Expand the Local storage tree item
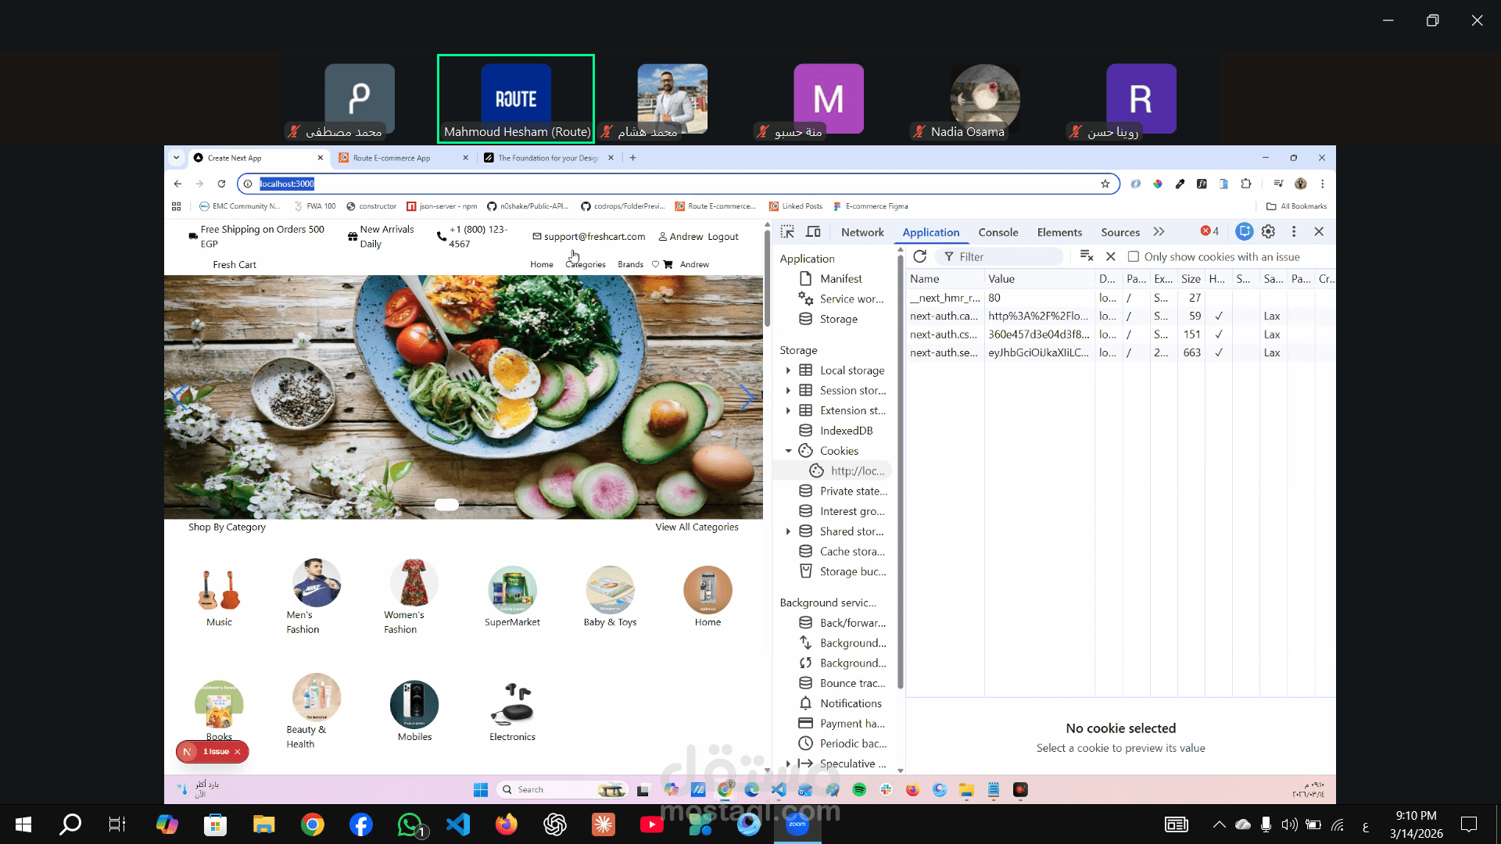Screen dimensions: 1501x844 coord(788,370)
